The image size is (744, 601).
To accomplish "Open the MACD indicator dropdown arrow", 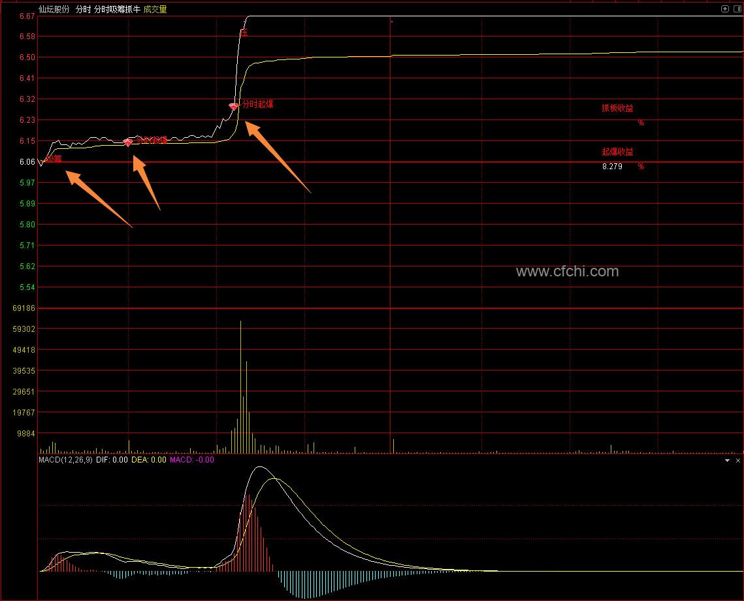I will [x=728, y=461].
